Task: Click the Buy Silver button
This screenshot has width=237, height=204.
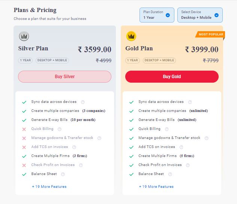Action: (65, 77)
